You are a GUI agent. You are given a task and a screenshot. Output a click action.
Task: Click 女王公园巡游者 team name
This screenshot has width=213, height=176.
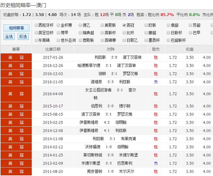pos(98,90)
